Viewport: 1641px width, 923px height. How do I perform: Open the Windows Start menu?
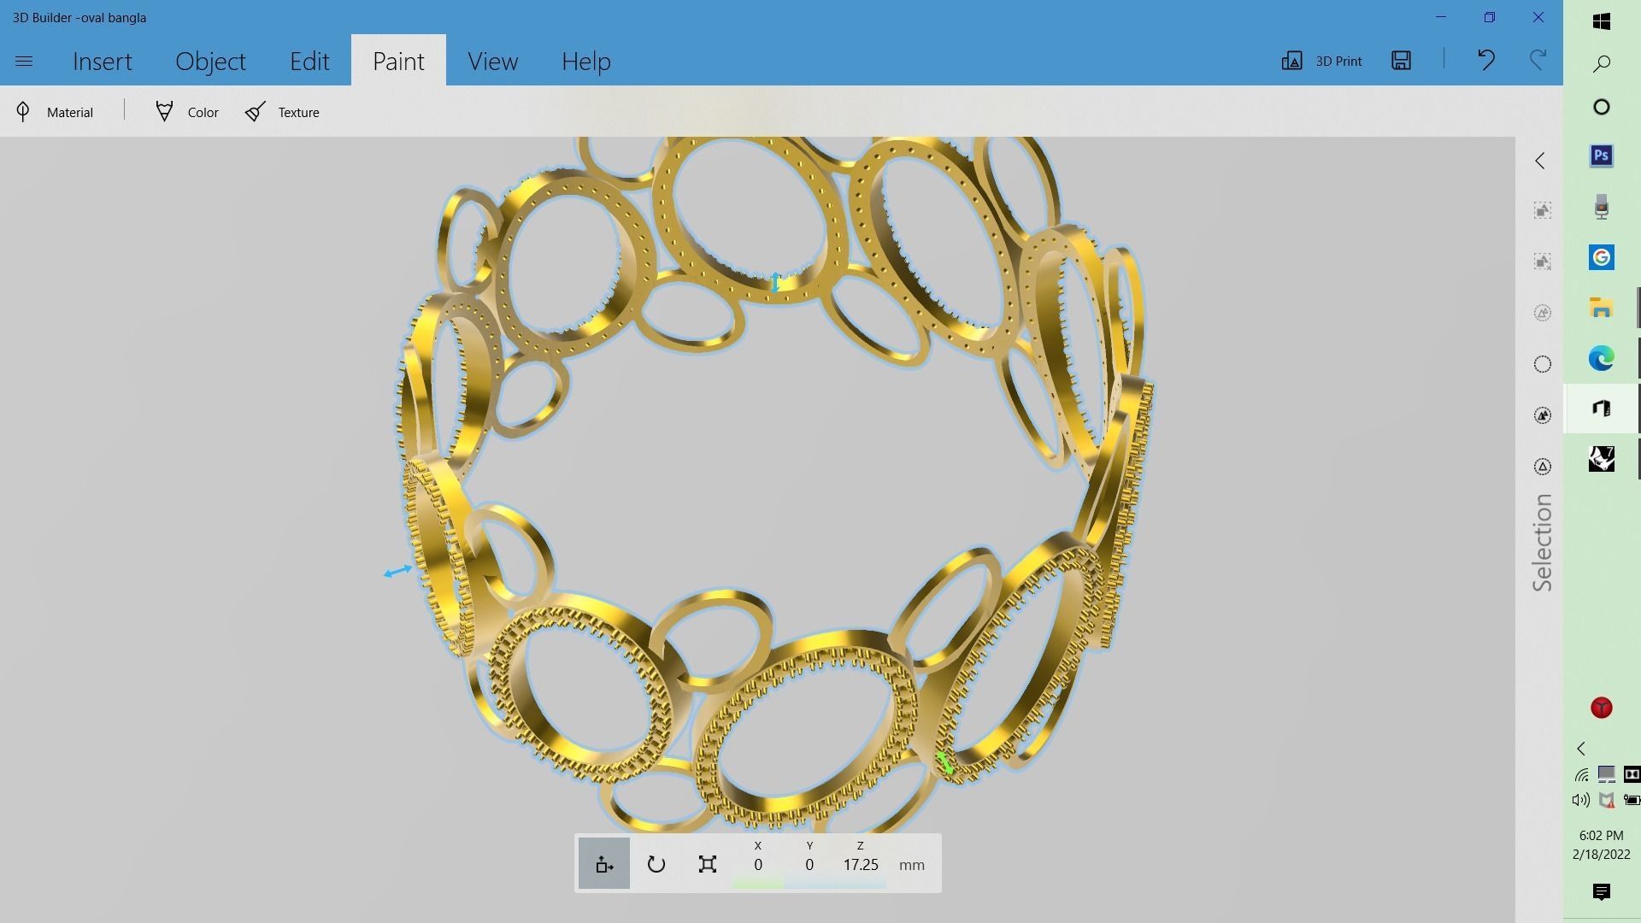coord(1602,21)
